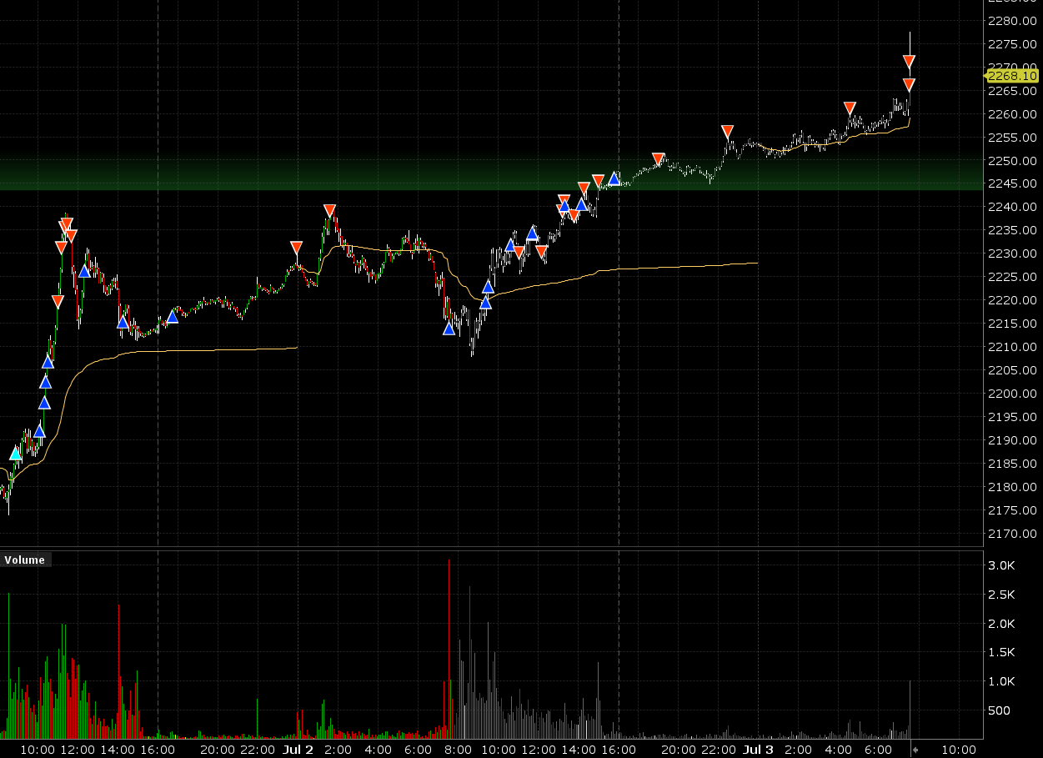Click the 2210.00 price axis label
Image resolution: width=1043 pixels, height=758 pixels.
(x=1011, y=347)
